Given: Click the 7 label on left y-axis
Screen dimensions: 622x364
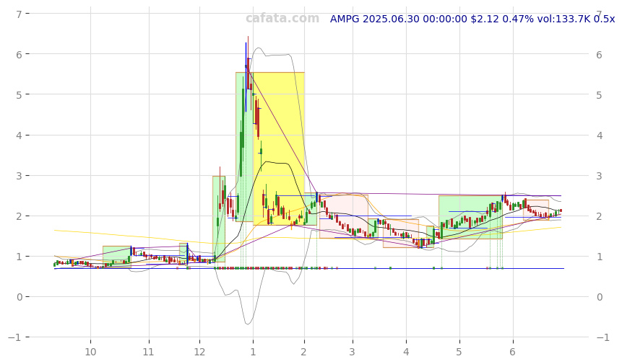Looking at the screenshot, I should [x=19, y=14].
